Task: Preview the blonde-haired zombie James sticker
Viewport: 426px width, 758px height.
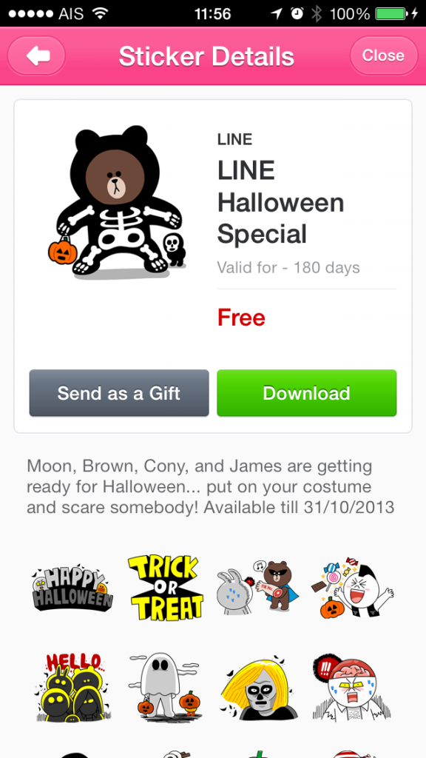Action: (259, 686)
